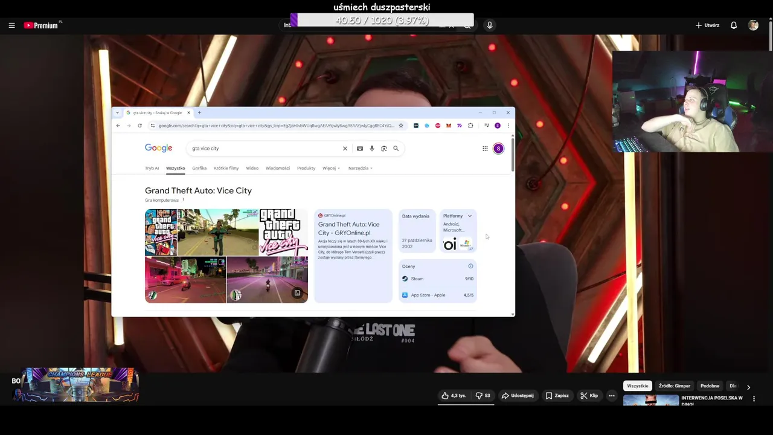Switch to Produkty results tab
Screen dimensions: 773x435
(306, 168)
